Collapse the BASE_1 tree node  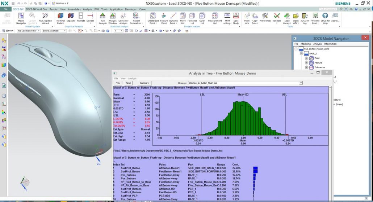click(x=301, y=53)
